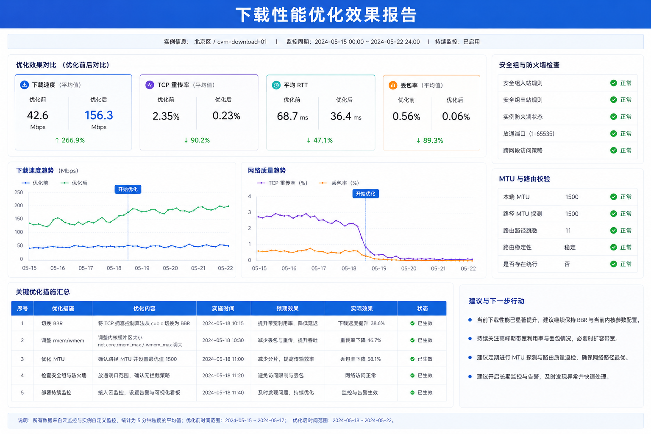Click green check icon for 跨网段访问策略
The height and width of the screenshot is (434, 651).
click(x=613, y=150)
